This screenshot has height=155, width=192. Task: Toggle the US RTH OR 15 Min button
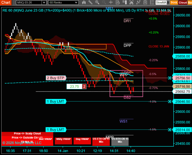pos(120,141)
